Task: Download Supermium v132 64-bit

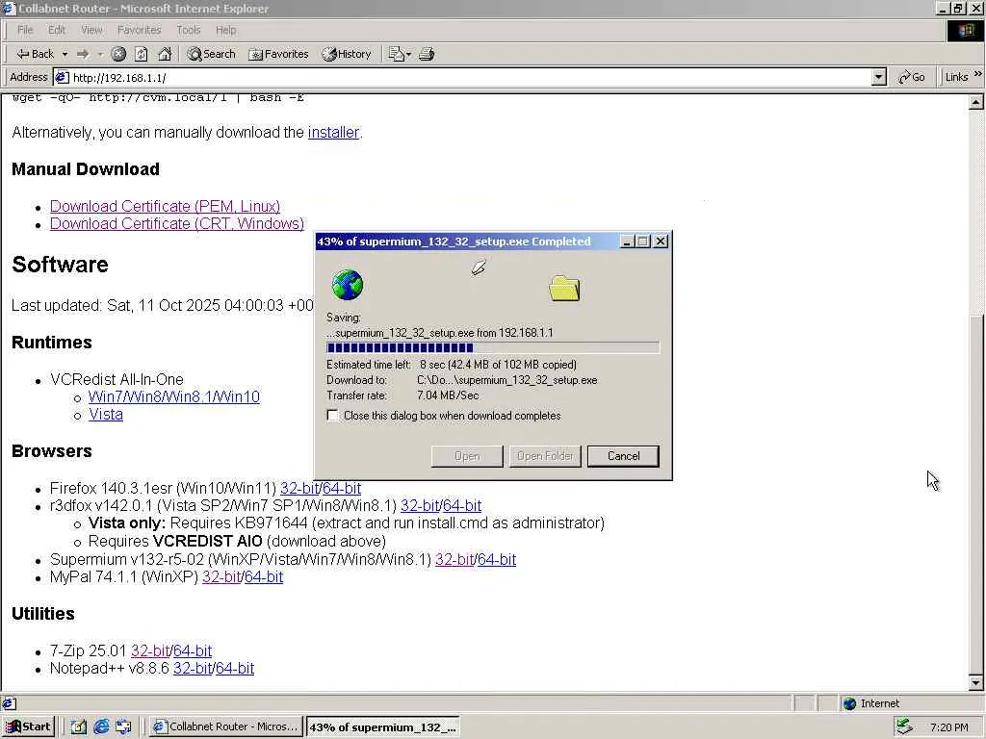Action: point(496,560)
